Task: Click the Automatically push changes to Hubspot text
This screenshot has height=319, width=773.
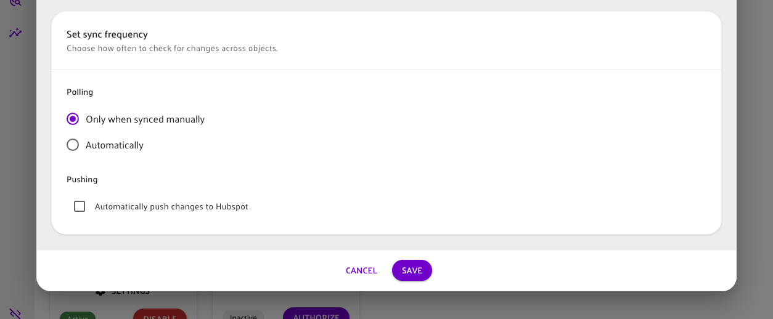Action: 171,207
